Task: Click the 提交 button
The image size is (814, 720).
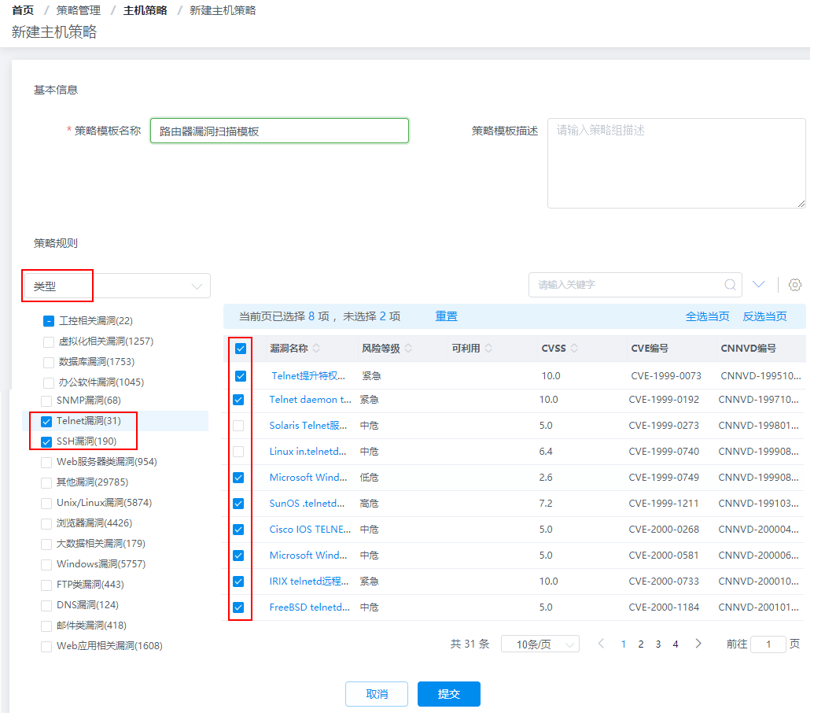Action: point(448,694)
